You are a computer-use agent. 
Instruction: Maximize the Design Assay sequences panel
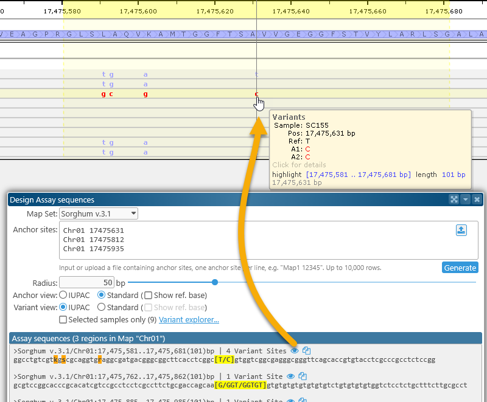tap(454, 199)
